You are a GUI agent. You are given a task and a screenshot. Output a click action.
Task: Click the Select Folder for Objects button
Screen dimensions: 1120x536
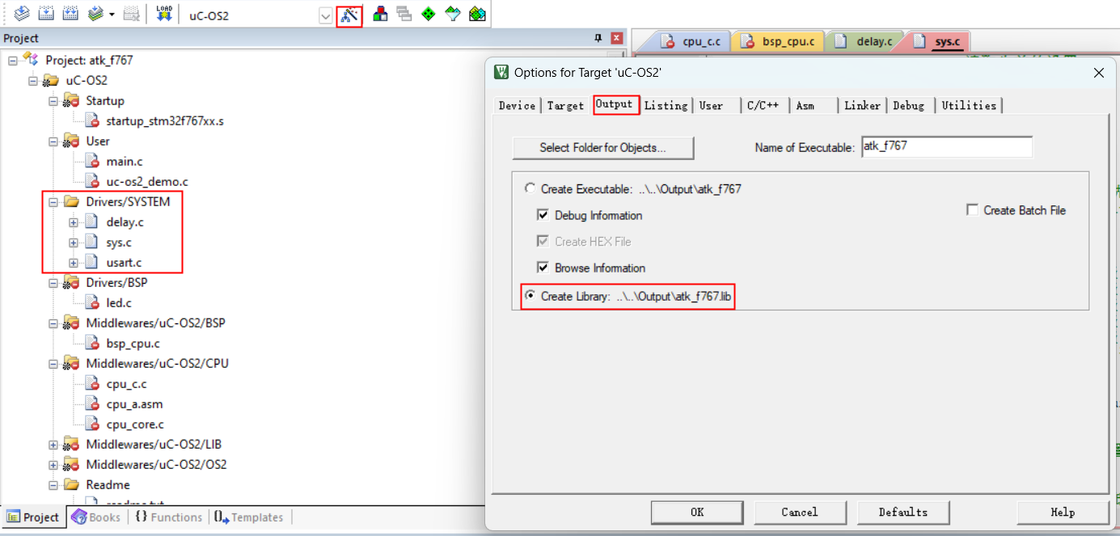pos(602,148)
